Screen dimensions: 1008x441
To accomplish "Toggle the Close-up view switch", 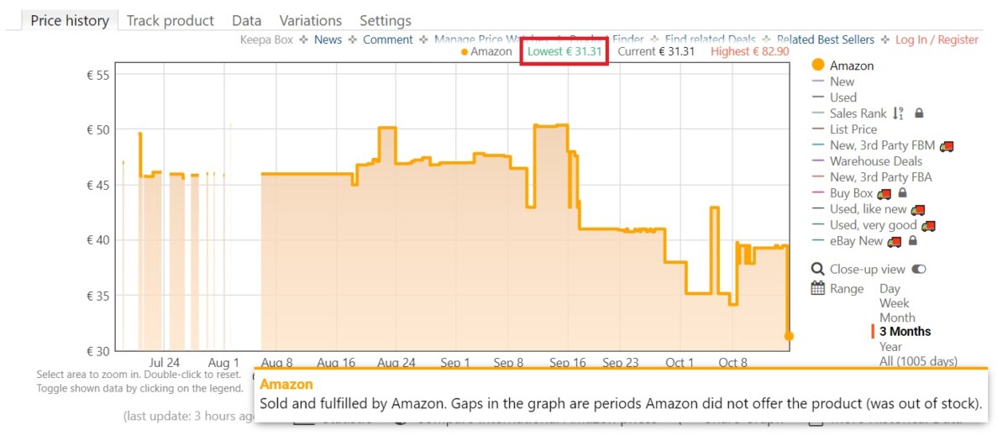I will (x=918, y=270).
